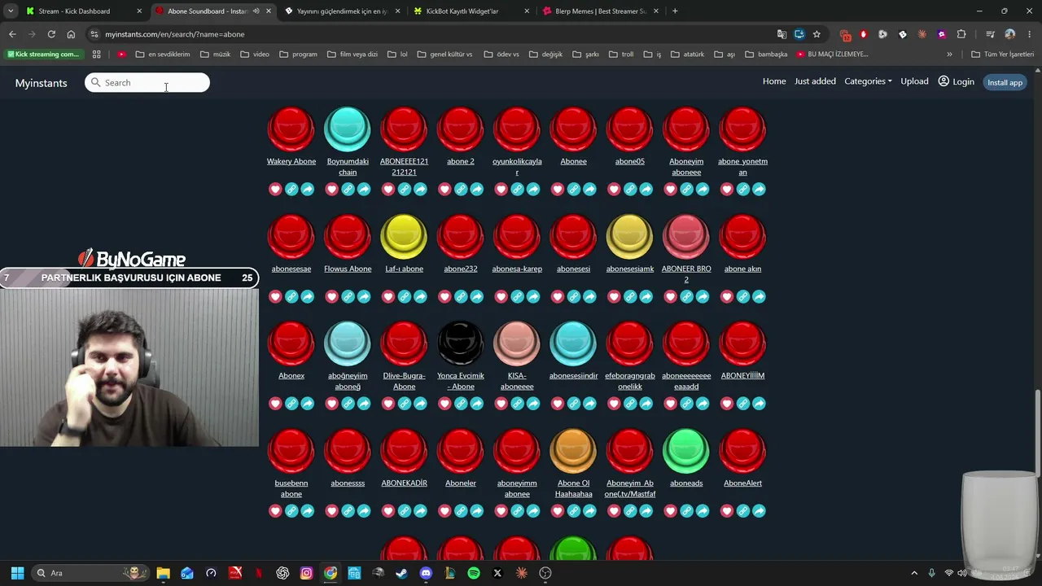
Task: Copy link of the Abonex sound
Action: point(291,404)
